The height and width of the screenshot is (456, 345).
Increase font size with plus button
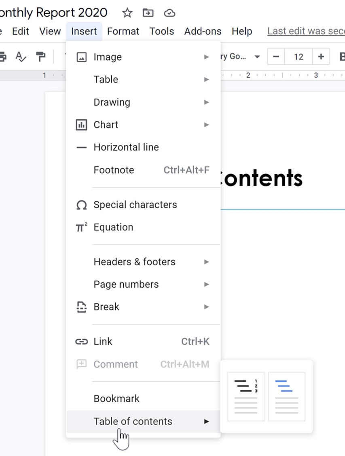[321, 57]
